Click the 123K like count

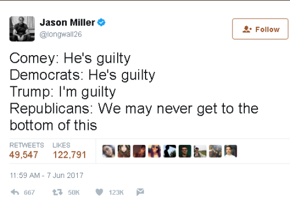coord(116,192)
